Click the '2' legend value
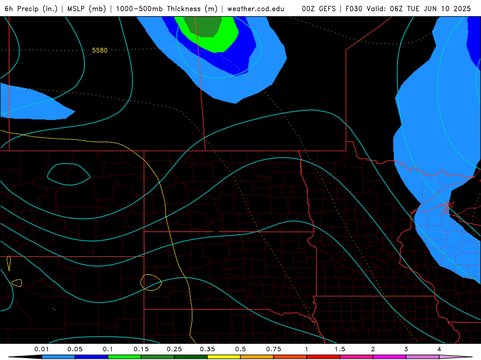 click(373, 349)
